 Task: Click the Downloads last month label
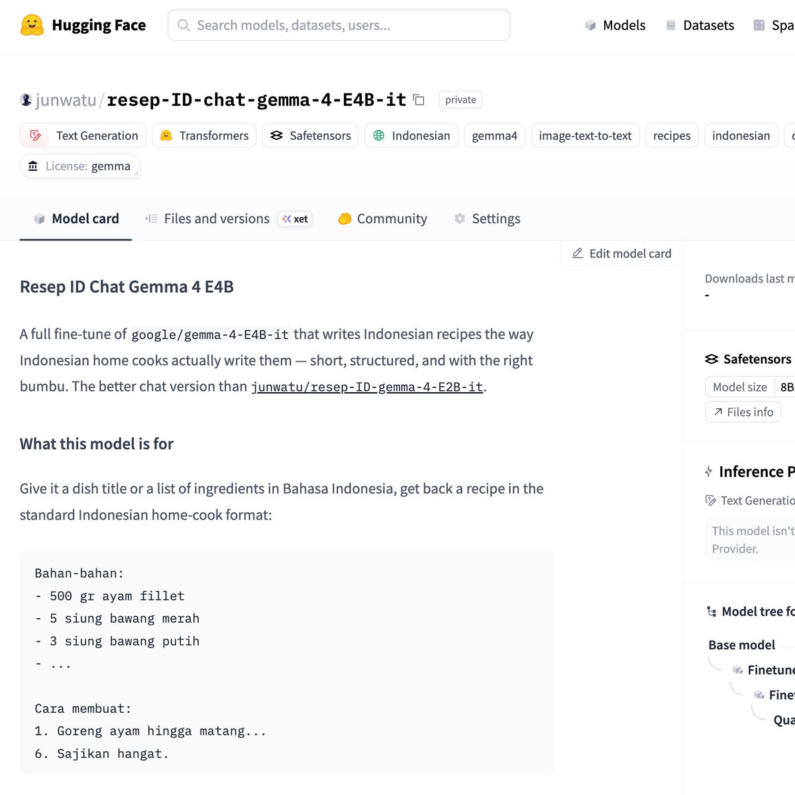(749, 278)
